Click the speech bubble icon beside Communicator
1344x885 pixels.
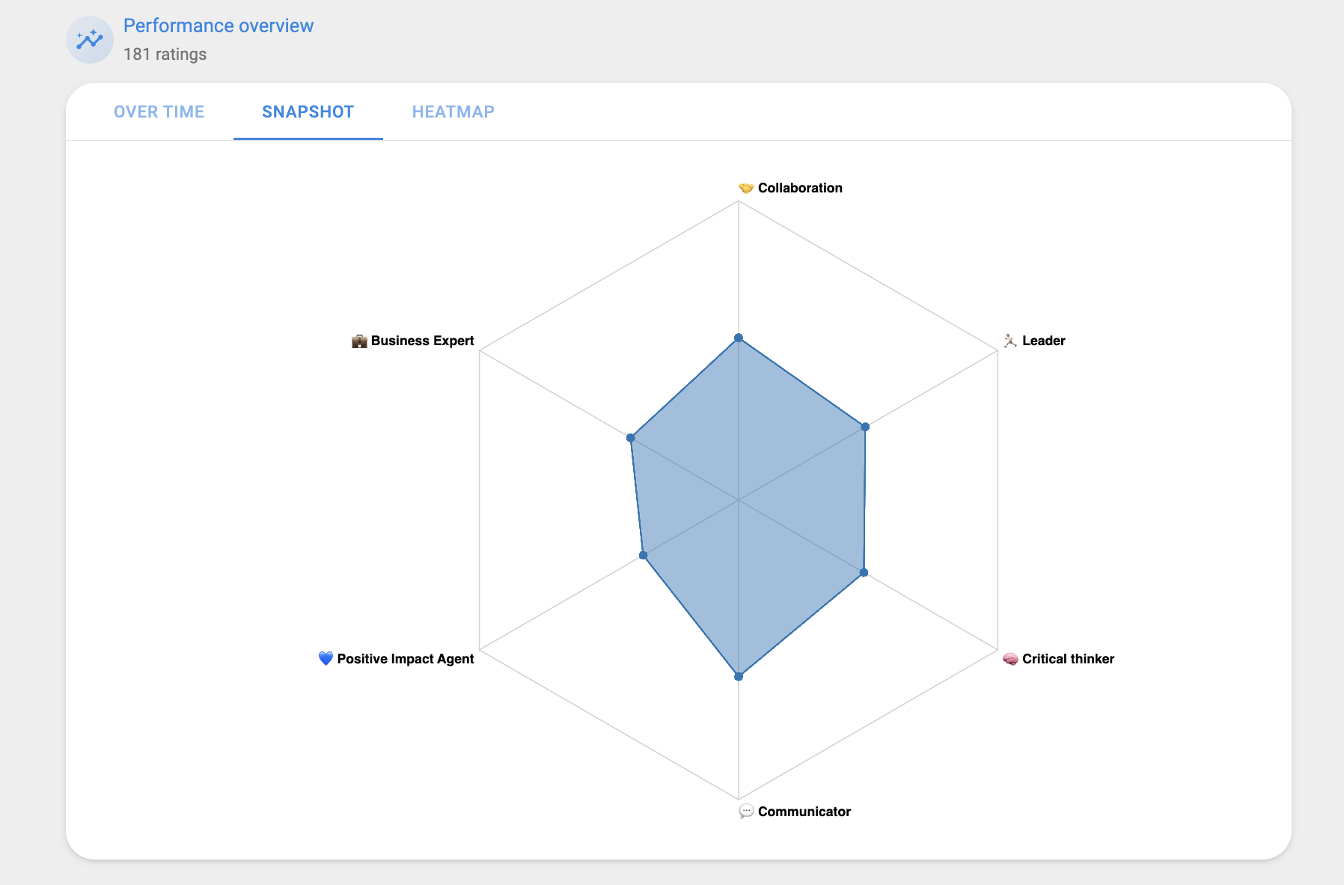745,812
